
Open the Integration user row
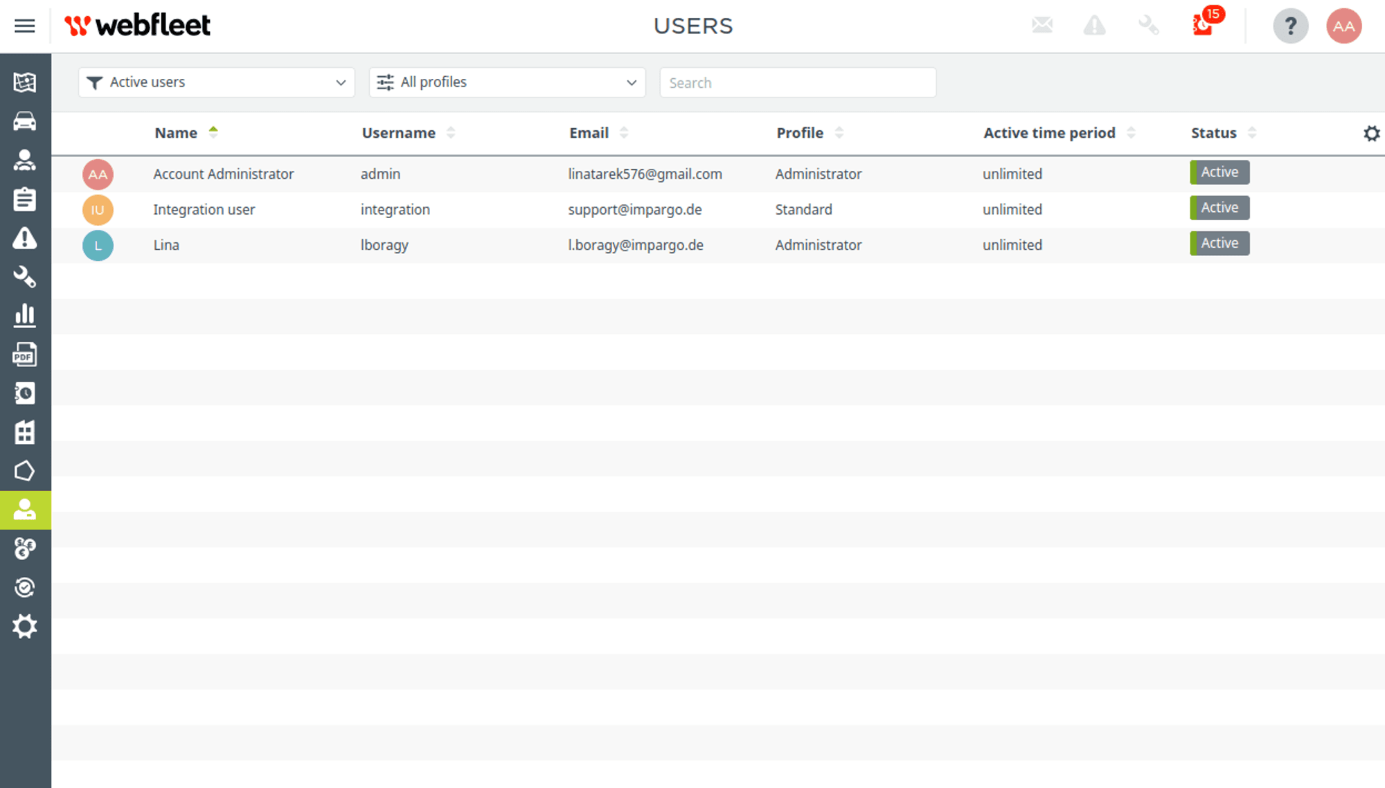click(x=204, y=210)
